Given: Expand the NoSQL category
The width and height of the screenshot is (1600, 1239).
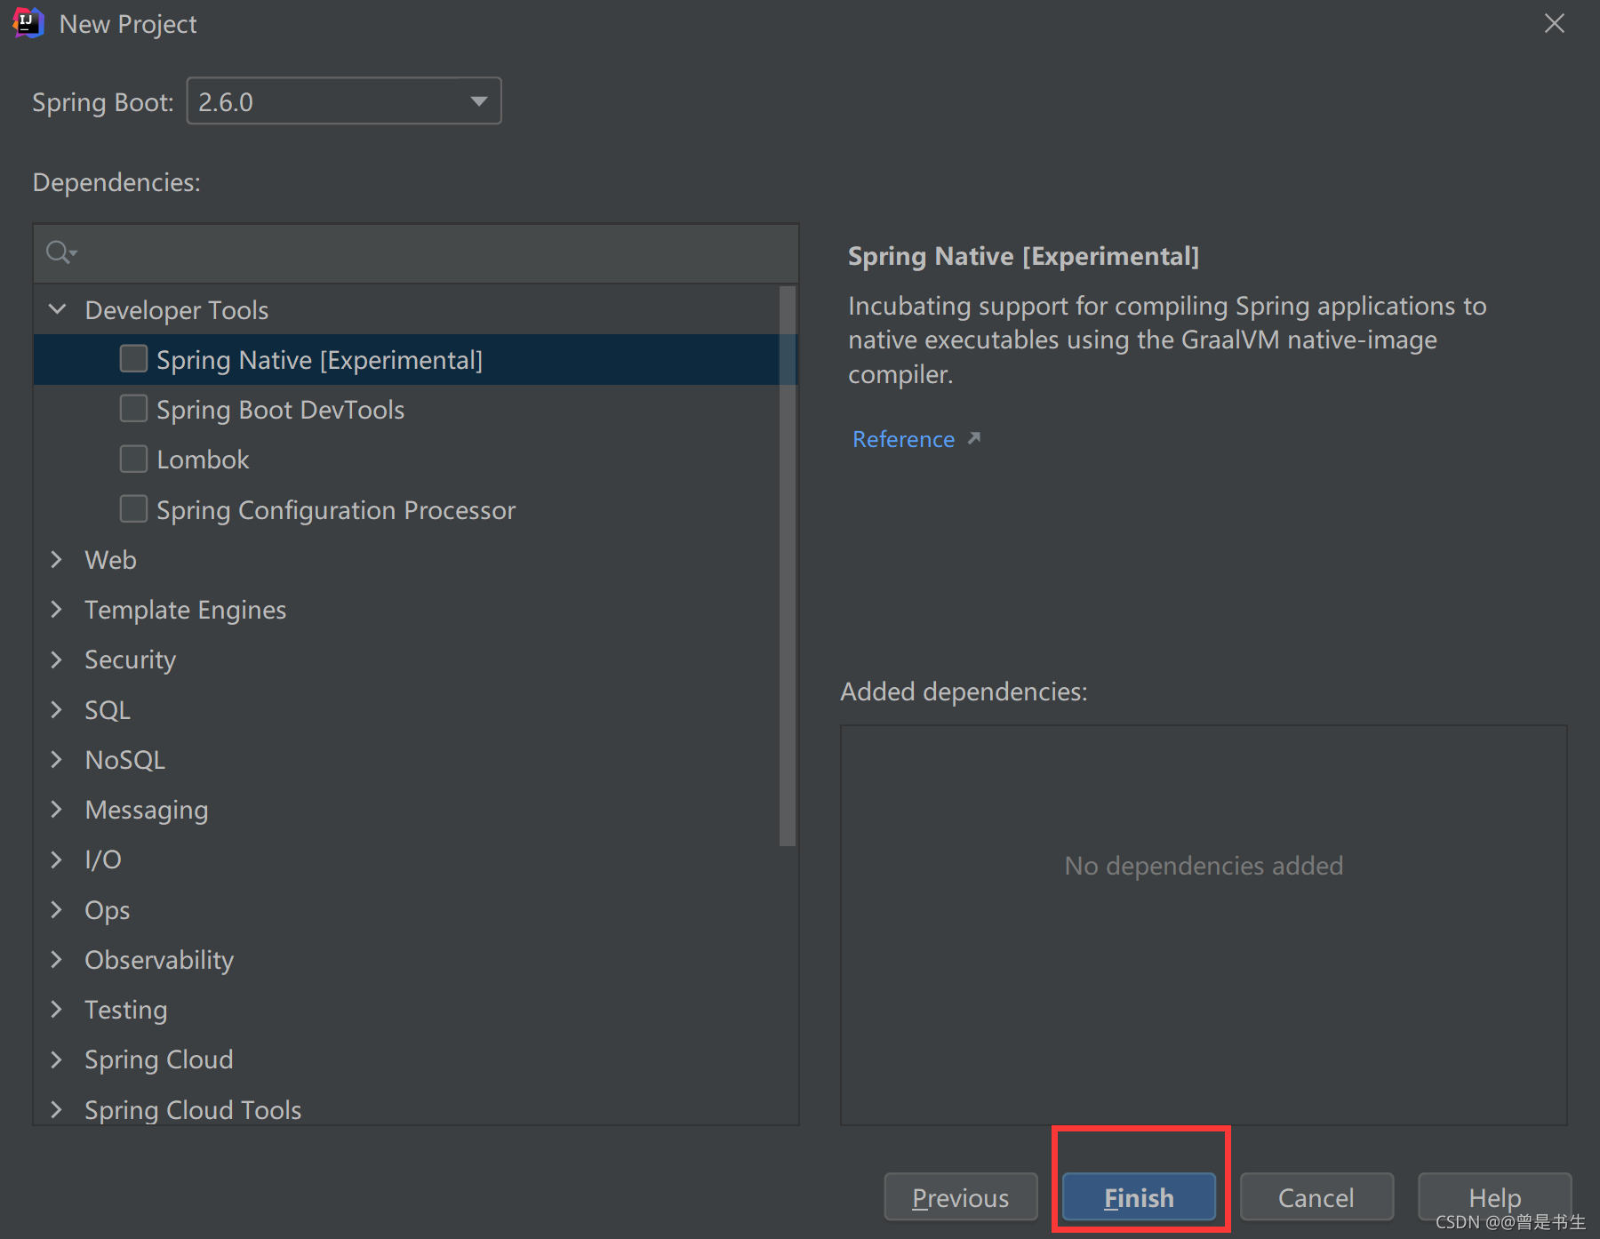Looking at the screenshot, I should coord(57,759).
